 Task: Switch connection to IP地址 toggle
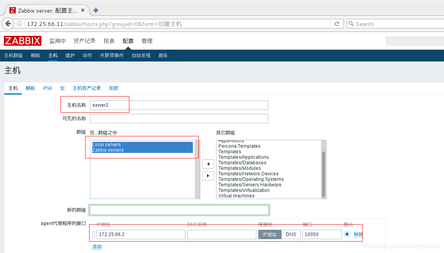click(270, 234)
